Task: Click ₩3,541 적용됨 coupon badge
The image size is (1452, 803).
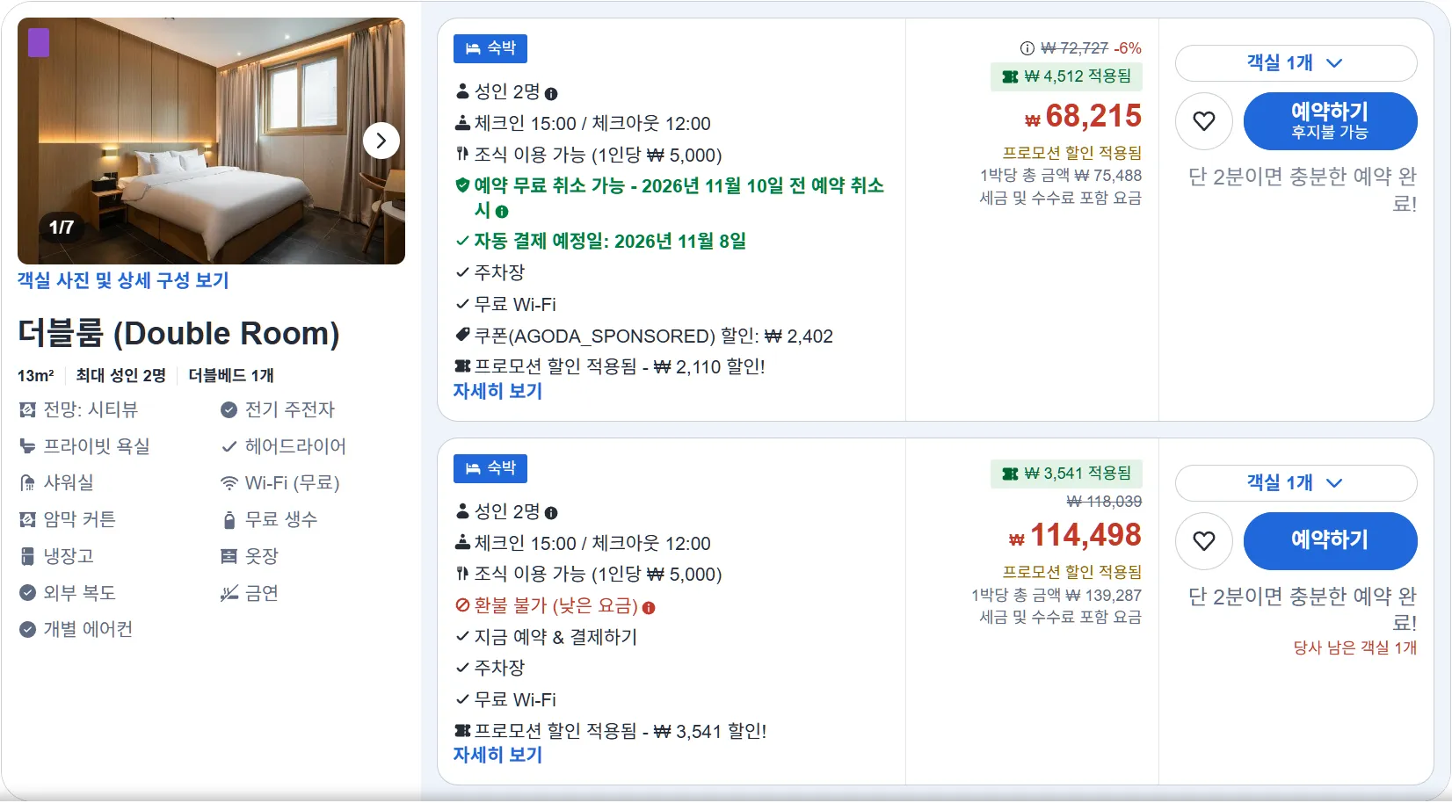Action: click(x=1066, y=474)
